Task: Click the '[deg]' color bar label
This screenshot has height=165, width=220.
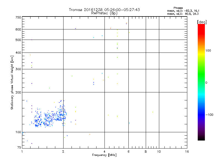Action: (x=202, y=22)
